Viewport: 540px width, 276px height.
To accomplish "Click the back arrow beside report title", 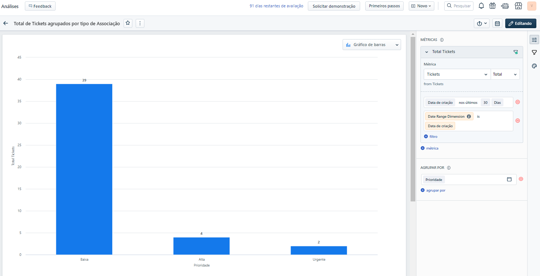I will tap(5, 23).
